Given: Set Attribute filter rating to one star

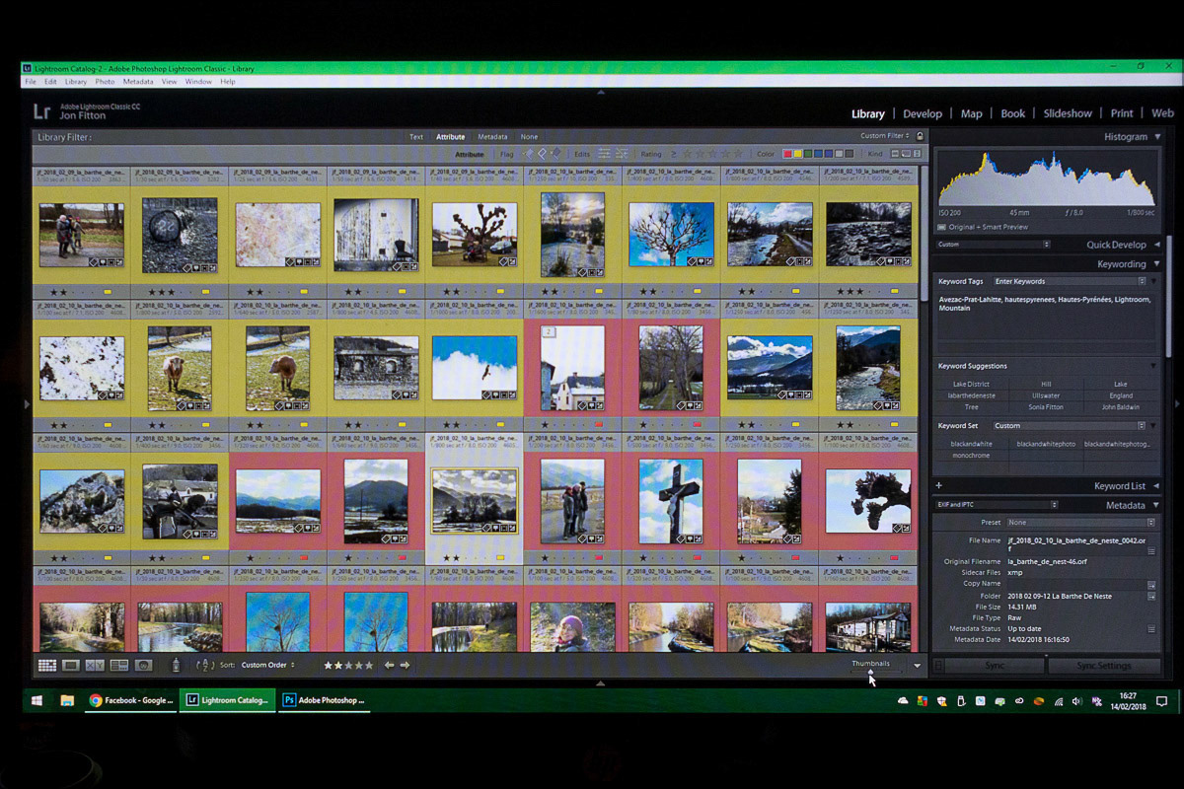Looking at the screenshot, I should coord(688,154).
